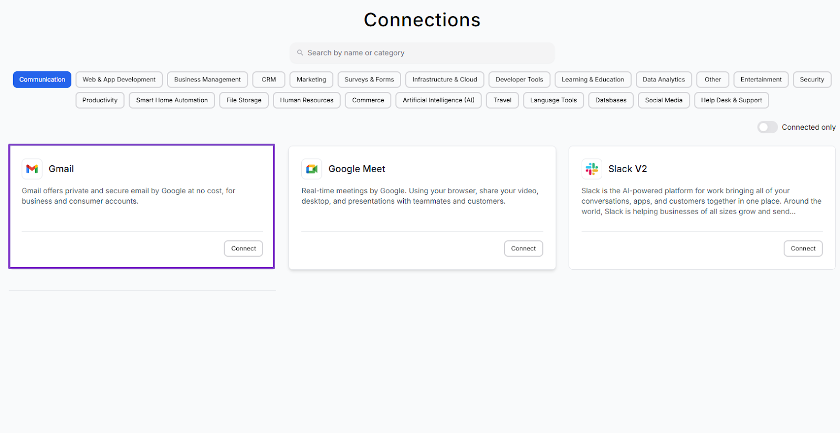Select the Business Management category
840x433 pixels.
pos(207,80)
